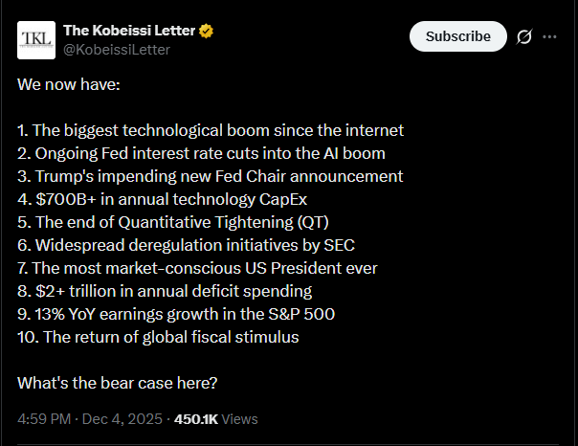The width and height of the screenshot is (578, 446).
Task: Click the line about biggest technological boom
Action: click(x=211, y=130)
